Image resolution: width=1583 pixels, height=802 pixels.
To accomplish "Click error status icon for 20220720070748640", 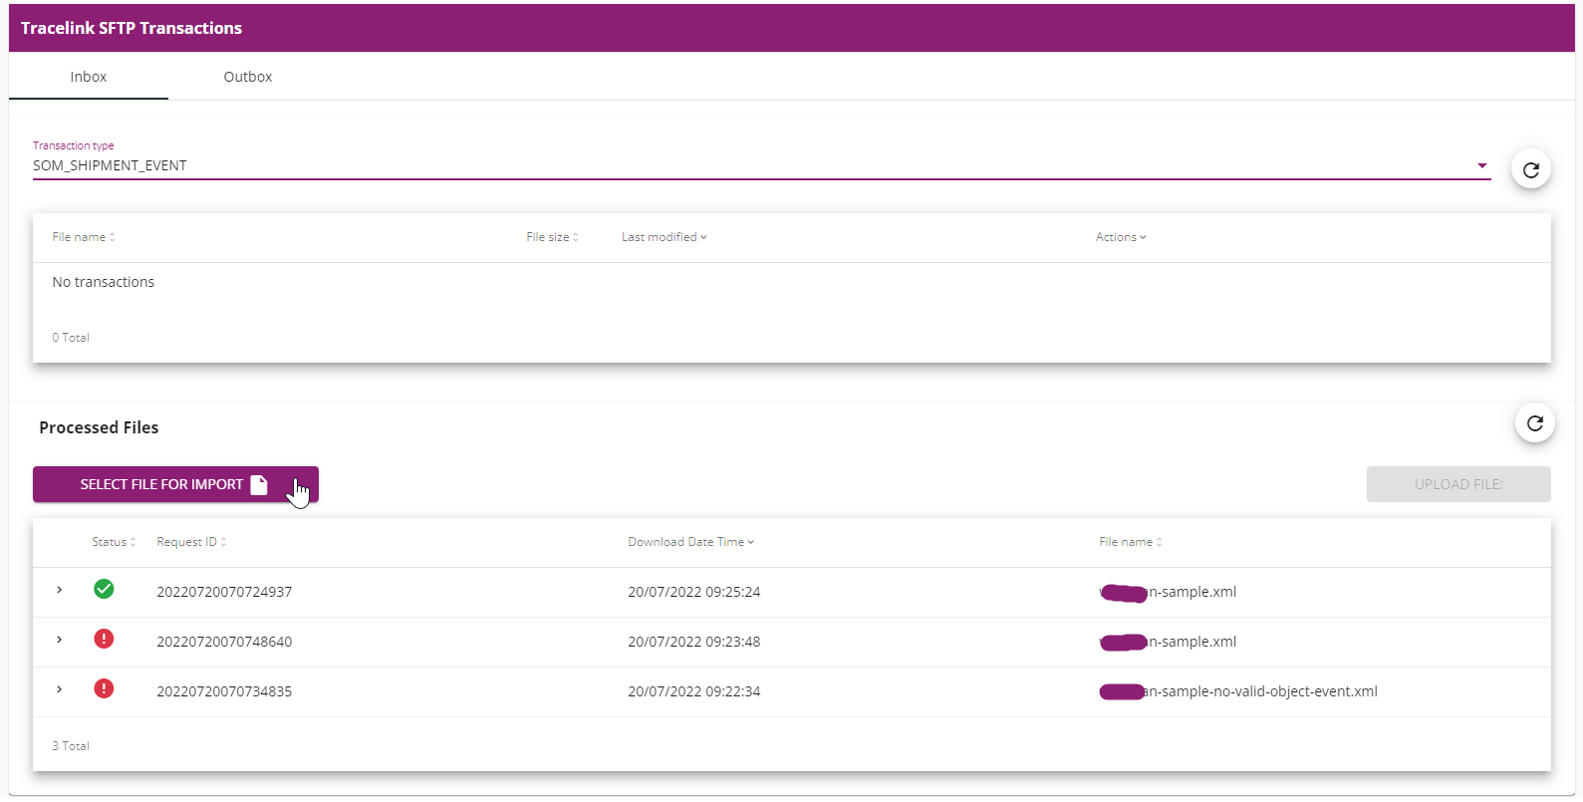I will coord(104,639).
